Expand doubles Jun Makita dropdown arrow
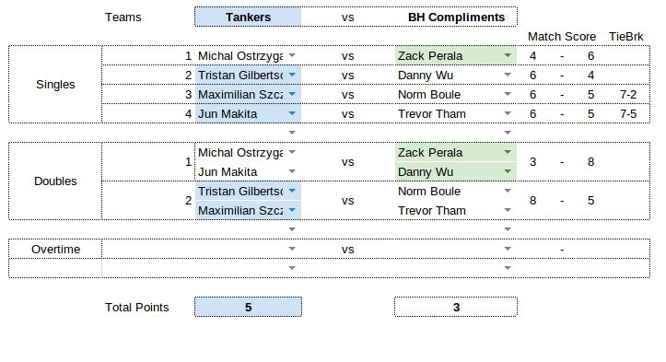This screenshot has height=362, width=666. 292,171
